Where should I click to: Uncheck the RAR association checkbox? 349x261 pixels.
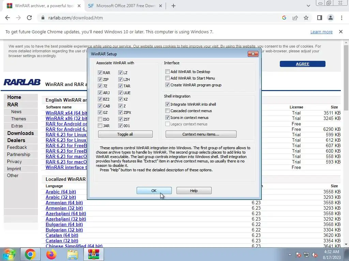click(x=100, y=73)
